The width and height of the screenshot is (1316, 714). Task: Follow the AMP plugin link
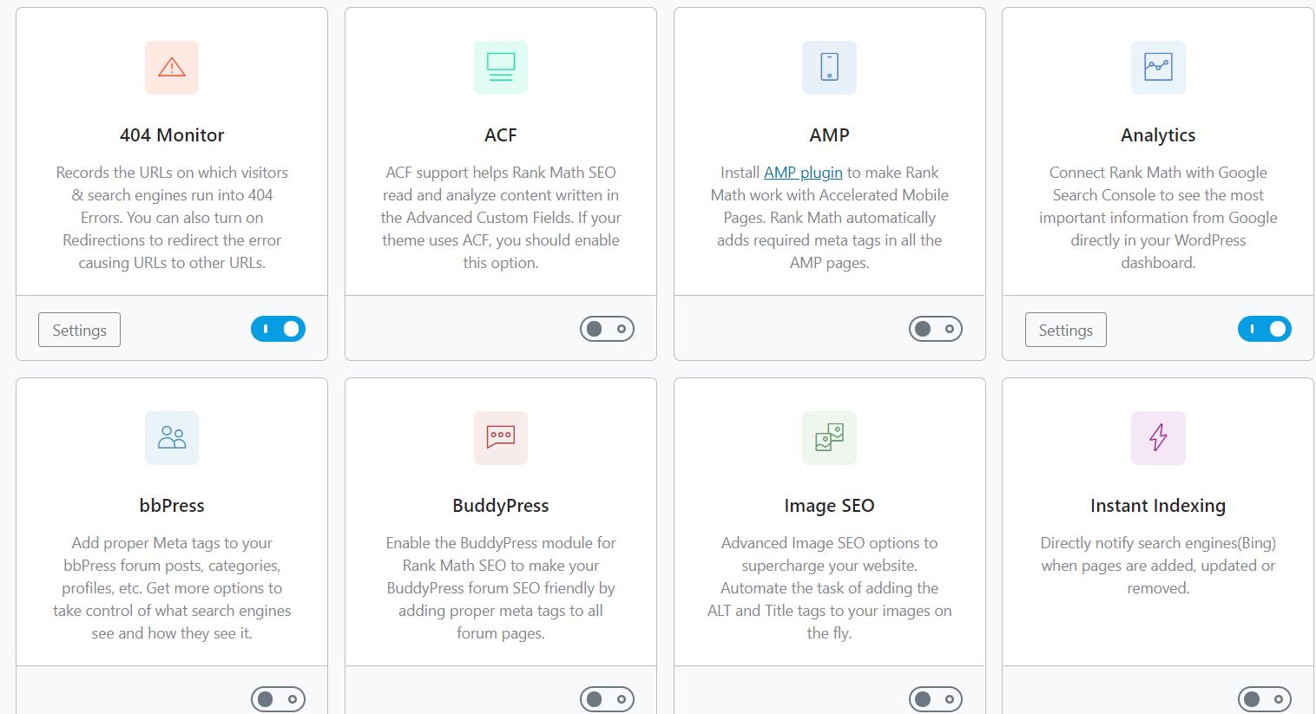803,173
